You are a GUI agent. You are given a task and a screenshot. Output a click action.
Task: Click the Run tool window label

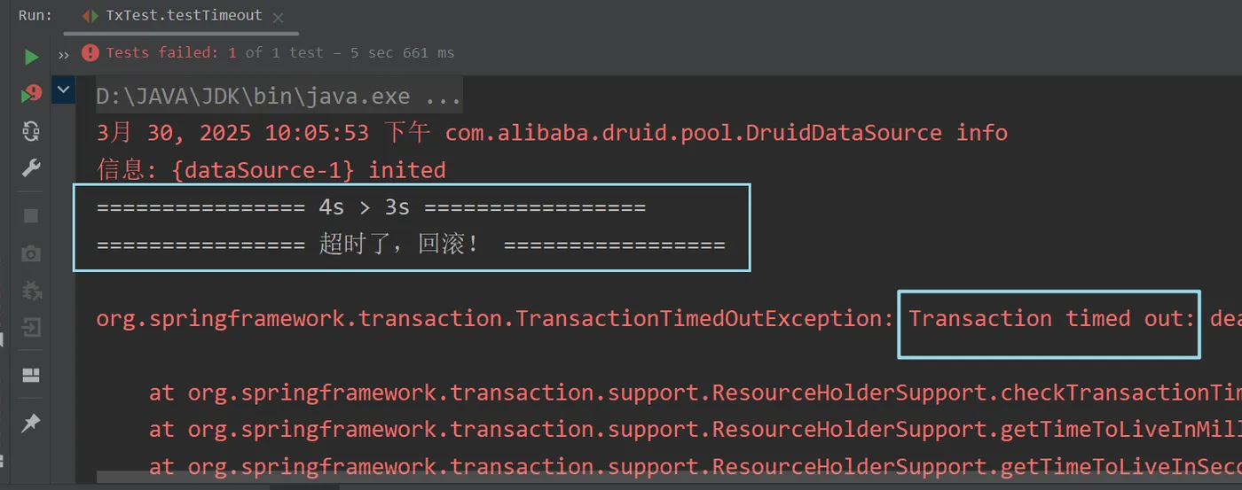tap(35, 16)
